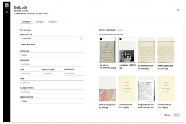Switch to the Catalogue 1 tab

(x=26, y=22)
